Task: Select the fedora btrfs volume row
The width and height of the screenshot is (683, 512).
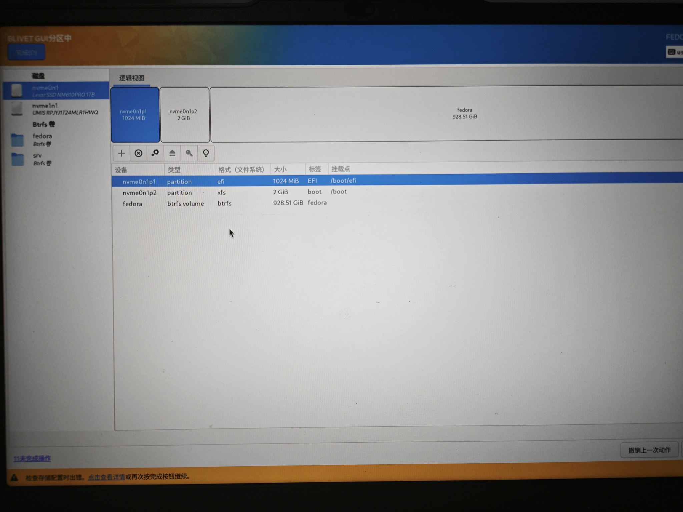Action: coord(397,203)
